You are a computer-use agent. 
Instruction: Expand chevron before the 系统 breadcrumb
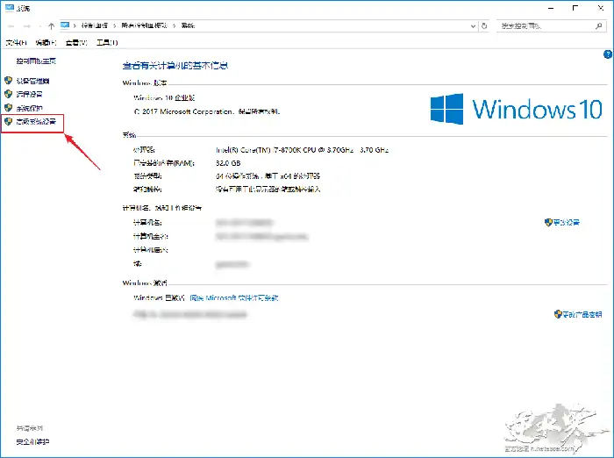(175, 25)
